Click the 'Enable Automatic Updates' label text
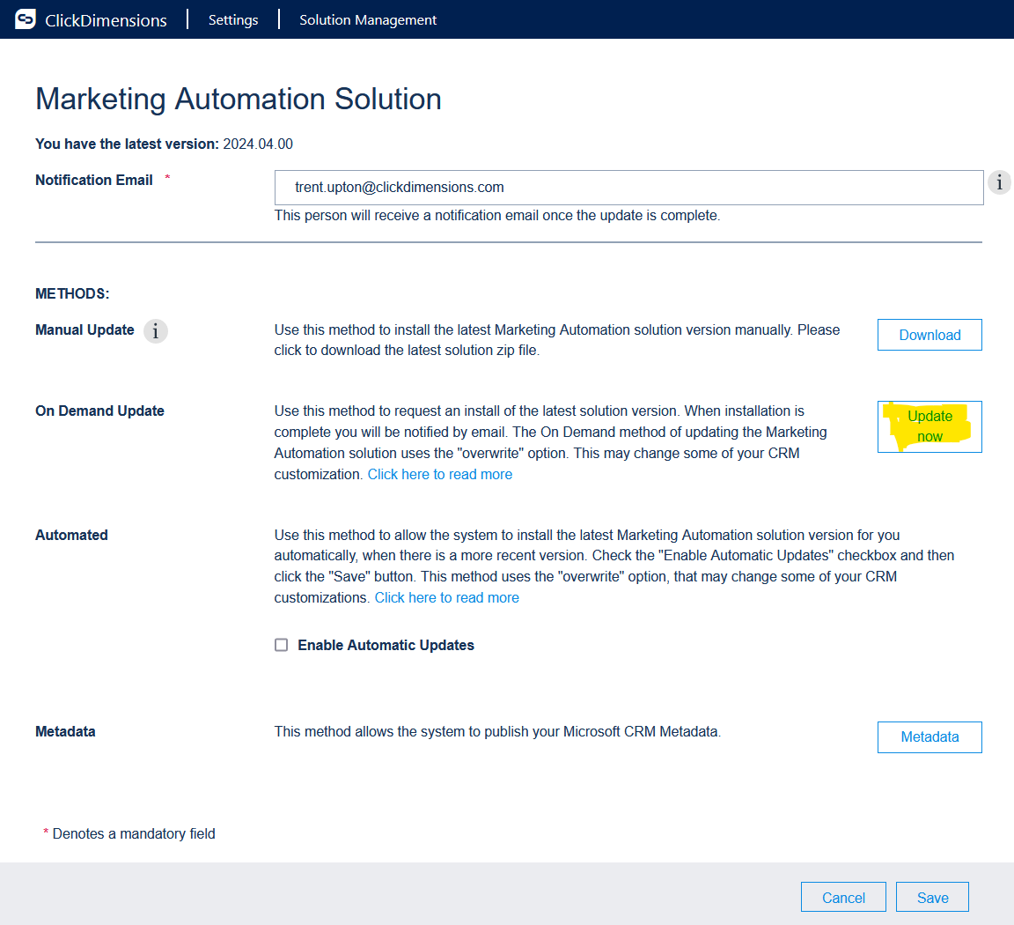This screenshot has width=1014, height=925. 386,646
